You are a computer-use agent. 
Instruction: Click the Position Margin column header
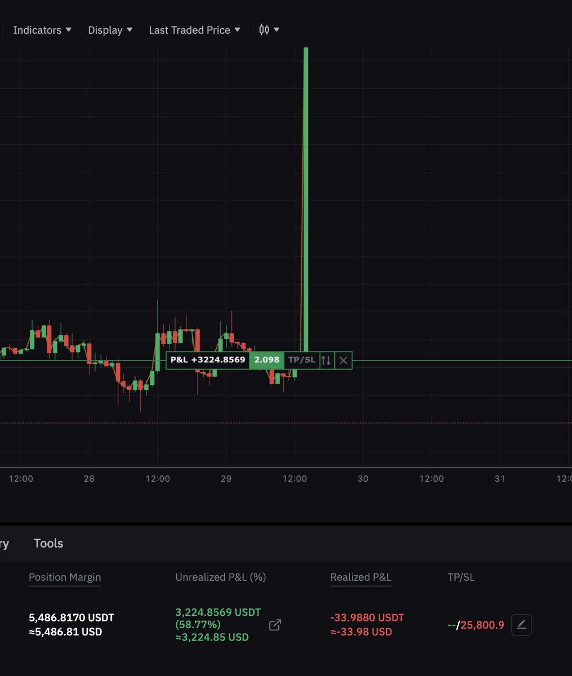(x=65, y=577)
